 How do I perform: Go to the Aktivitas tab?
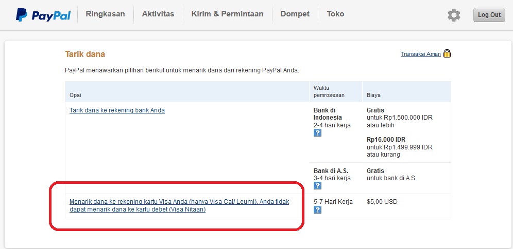(x=158, y=14)
